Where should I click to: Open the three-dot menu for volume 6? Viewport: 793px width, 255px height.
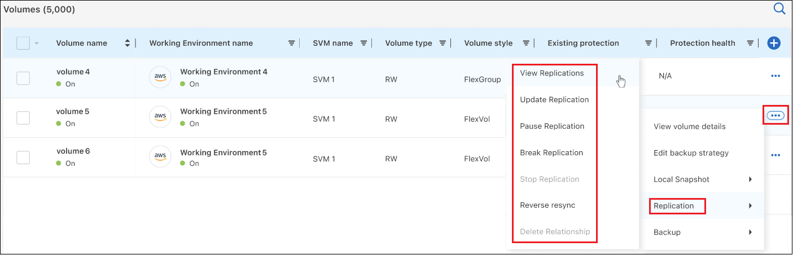tap(775, 155)
